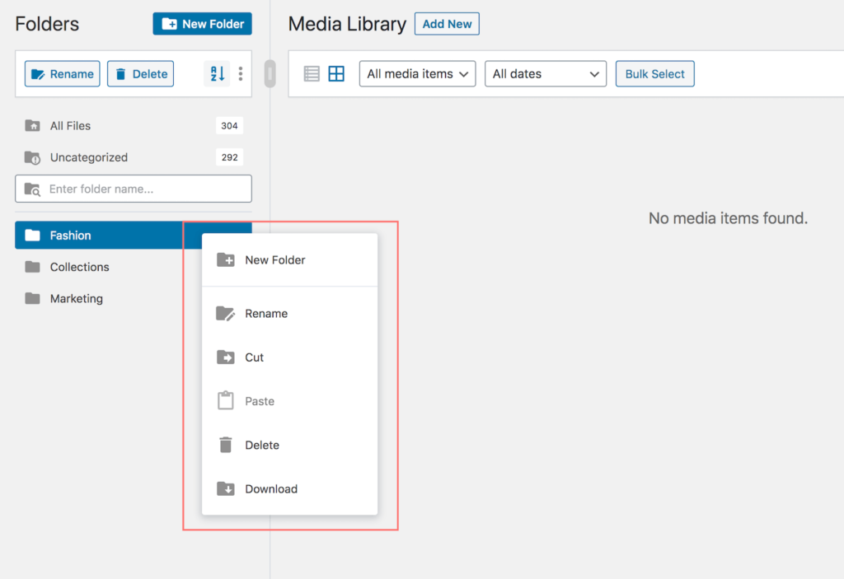844x579 pixels.
Task: Click the folder icon next to Uncategorized
Action: tap(31, 157)
